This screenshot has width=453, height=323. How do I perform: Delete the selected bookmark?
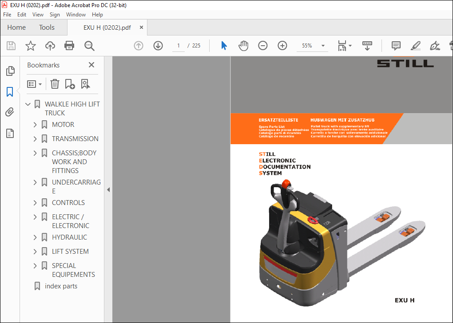(x=55, y=84)
